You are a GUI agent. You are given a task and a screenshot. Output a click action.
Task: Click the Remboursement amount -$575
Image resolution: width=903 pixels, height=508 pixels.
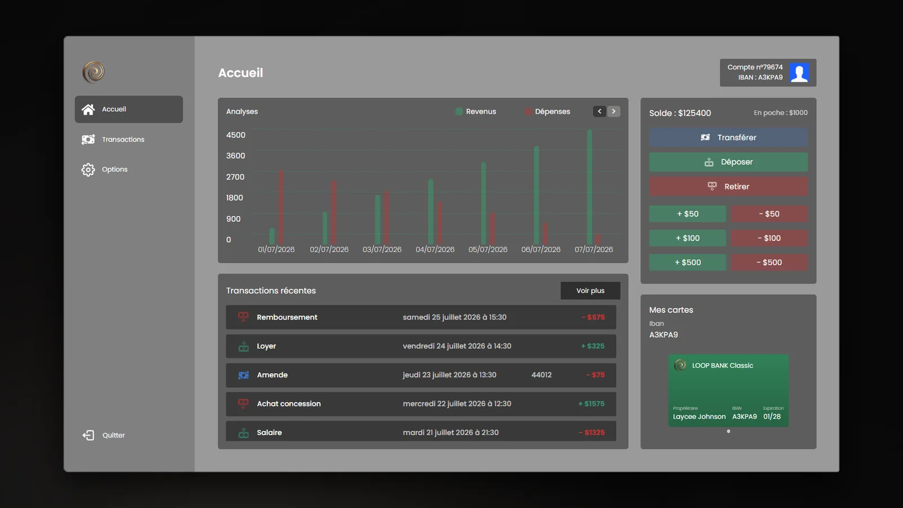point(593,317)
